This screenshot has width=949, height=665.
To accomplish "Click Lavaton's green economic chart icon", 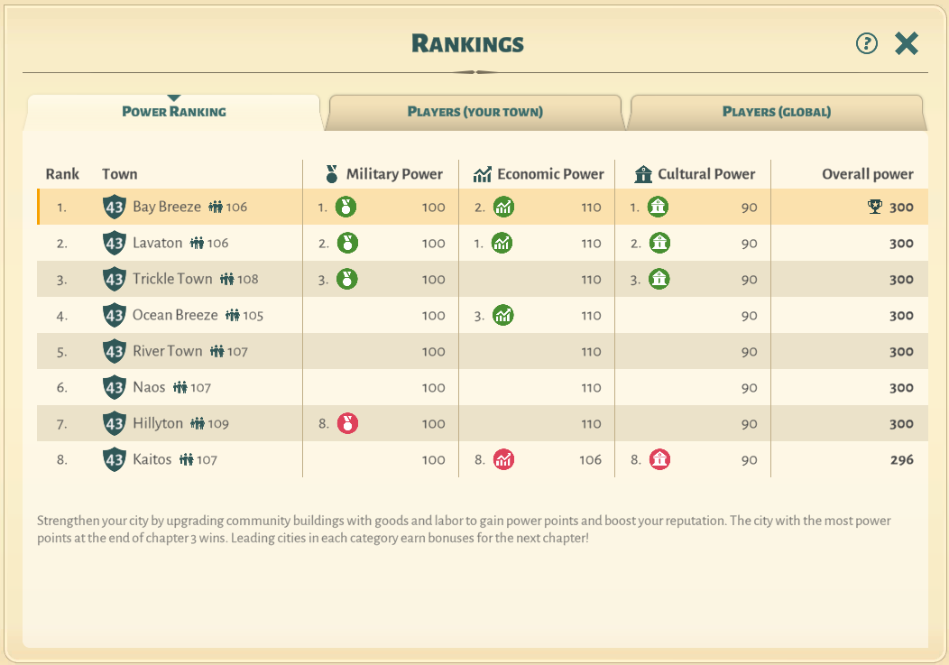I will point(503,243).
